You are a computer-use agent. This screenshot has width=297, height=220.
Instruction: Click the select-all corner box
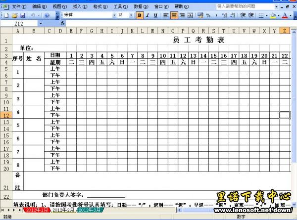point(6,31)
